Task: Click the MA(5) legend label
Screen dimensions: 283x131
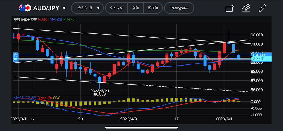Action: point(43,19)
